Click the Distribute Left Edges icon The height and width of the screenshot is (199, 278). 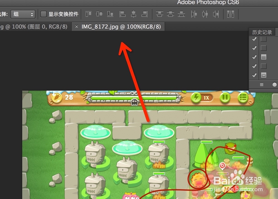tap(194, 14)
